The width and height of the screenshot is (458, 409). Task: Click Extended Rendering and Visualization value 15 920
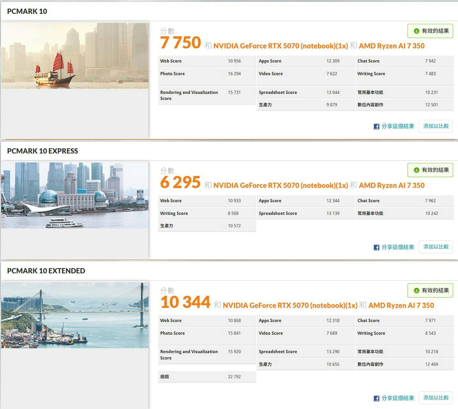(234, 352)
